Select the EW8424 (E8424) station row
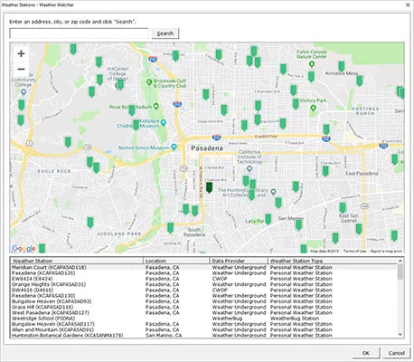 [204, 279]
